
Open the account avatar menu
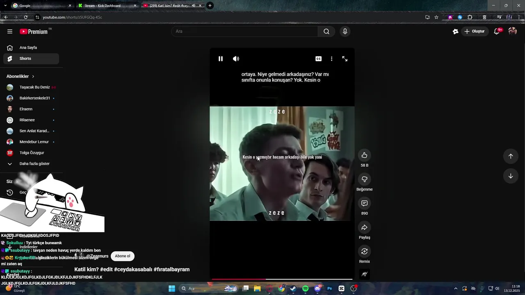[512, 32]
